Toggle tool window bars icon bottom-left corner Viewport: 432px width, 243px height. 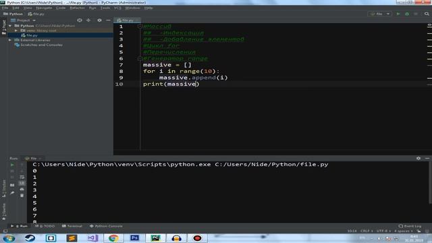pos(5,231)
